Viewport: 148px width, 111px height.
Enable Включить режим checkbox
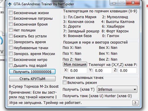pyautogui.click(x=64, y=82)
